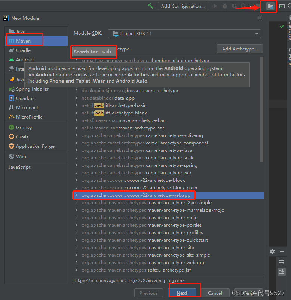291x300 pixels.
Task: Select the Micronaut module type
Action: [x=36, y=107]
